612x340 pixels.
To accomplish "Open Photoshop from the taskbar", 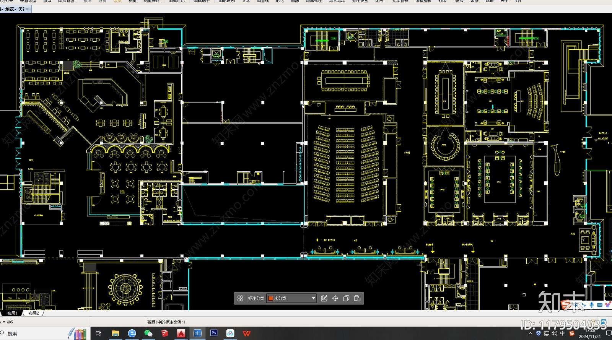I will pos(214,333).
